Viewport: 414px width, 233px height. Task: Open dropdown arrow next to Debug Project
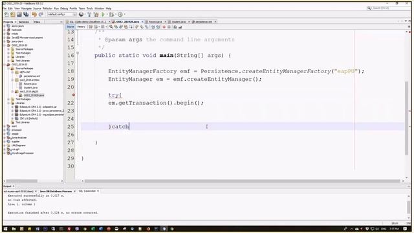pyautogui.click(x=115, y=14)
